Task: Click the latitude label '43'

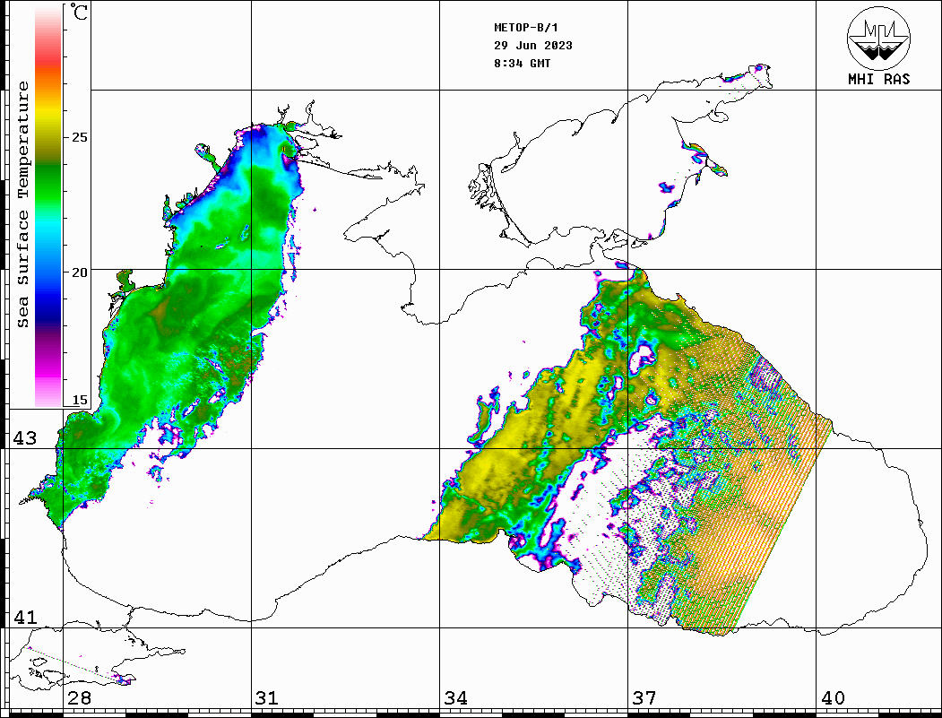Action: coord(25,438)
